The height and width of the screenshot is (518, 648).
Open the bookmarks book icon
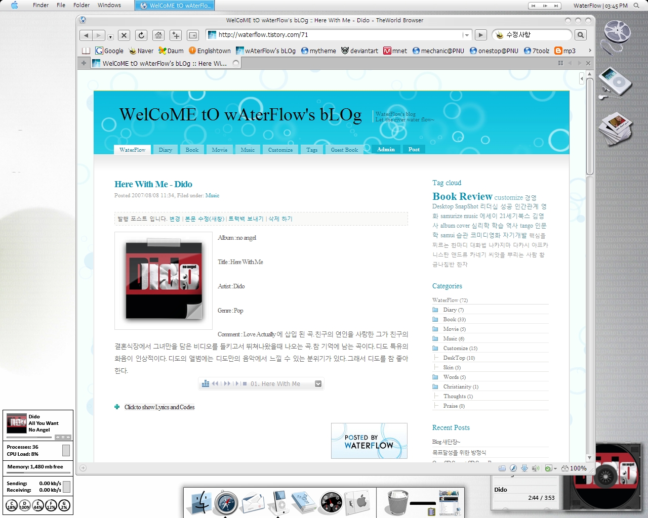[x=86, y=51]
